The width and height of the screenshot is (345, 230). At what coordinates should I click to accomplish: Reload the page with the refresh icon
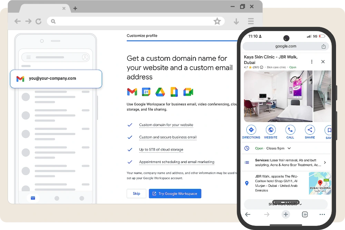(x=39, y=21)
